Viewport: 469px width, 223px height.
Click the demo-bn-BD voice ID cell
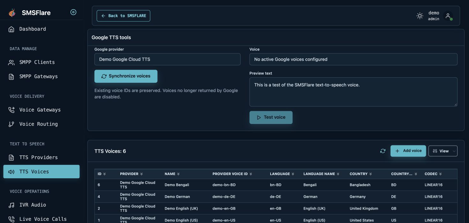[x=224, y=185]
